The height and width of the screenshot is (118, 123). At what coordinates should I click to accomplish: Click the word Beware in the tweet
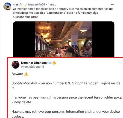pos(17,74)
